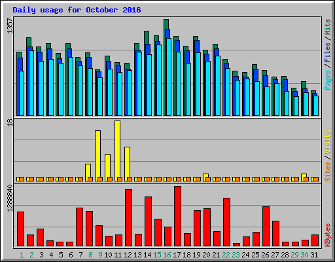Click day label 5 on the x-axis
The image size is (335, 262).
[61, 255]
